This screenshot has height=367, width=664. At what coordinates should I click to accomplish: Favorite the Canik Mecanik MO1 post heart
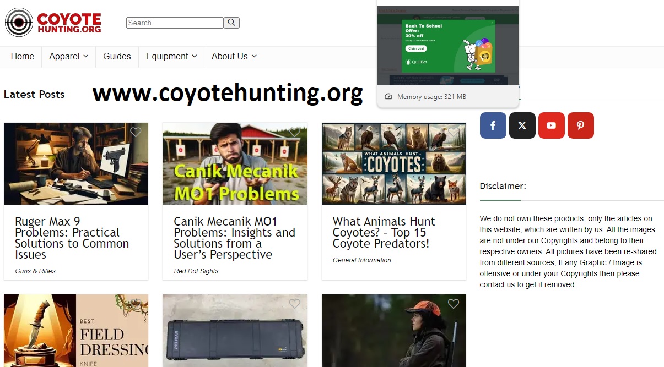(295, 132)
